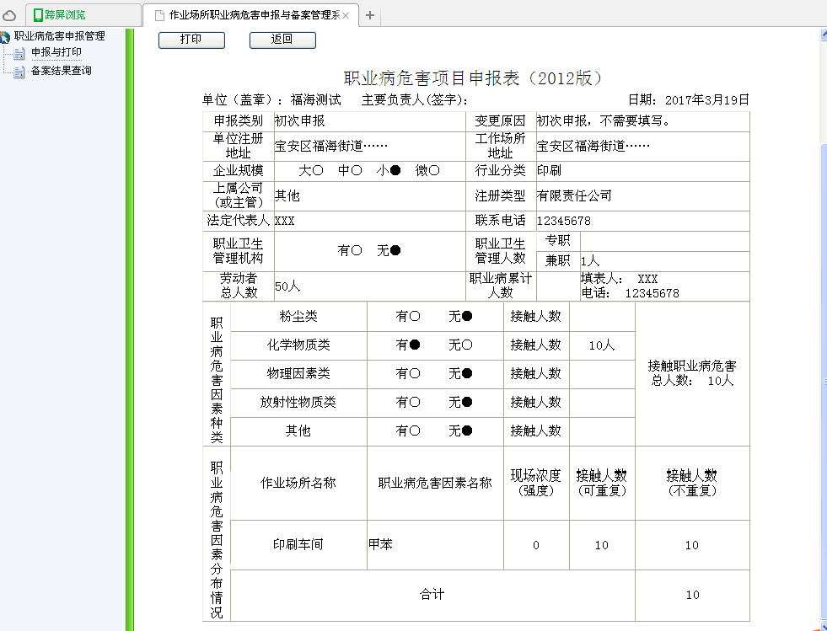Close the 作业场所职业病危害申报 tab
Screen dimensions: 827x631
click(346, 15)
